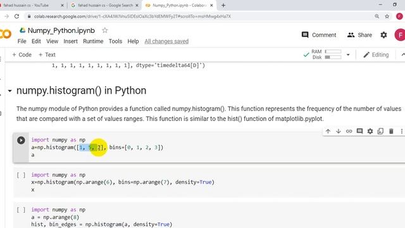The width and height of the screenshot is (405, 228).
Task: Move cell down with arrow icon
Action: click(339, 131)
